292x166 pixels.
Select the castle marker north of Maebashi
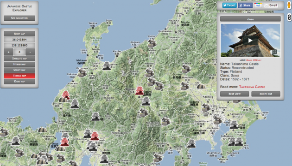(x=186, y=69)
